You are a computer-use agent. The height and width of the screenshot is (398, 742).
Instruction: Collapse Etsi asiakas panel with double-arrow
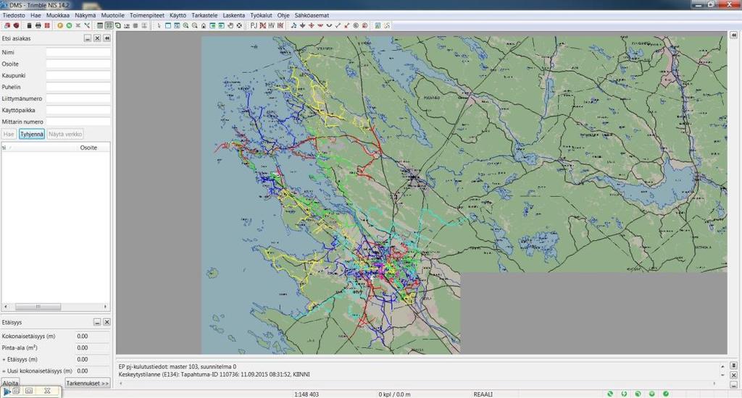[x=107, y=38]
